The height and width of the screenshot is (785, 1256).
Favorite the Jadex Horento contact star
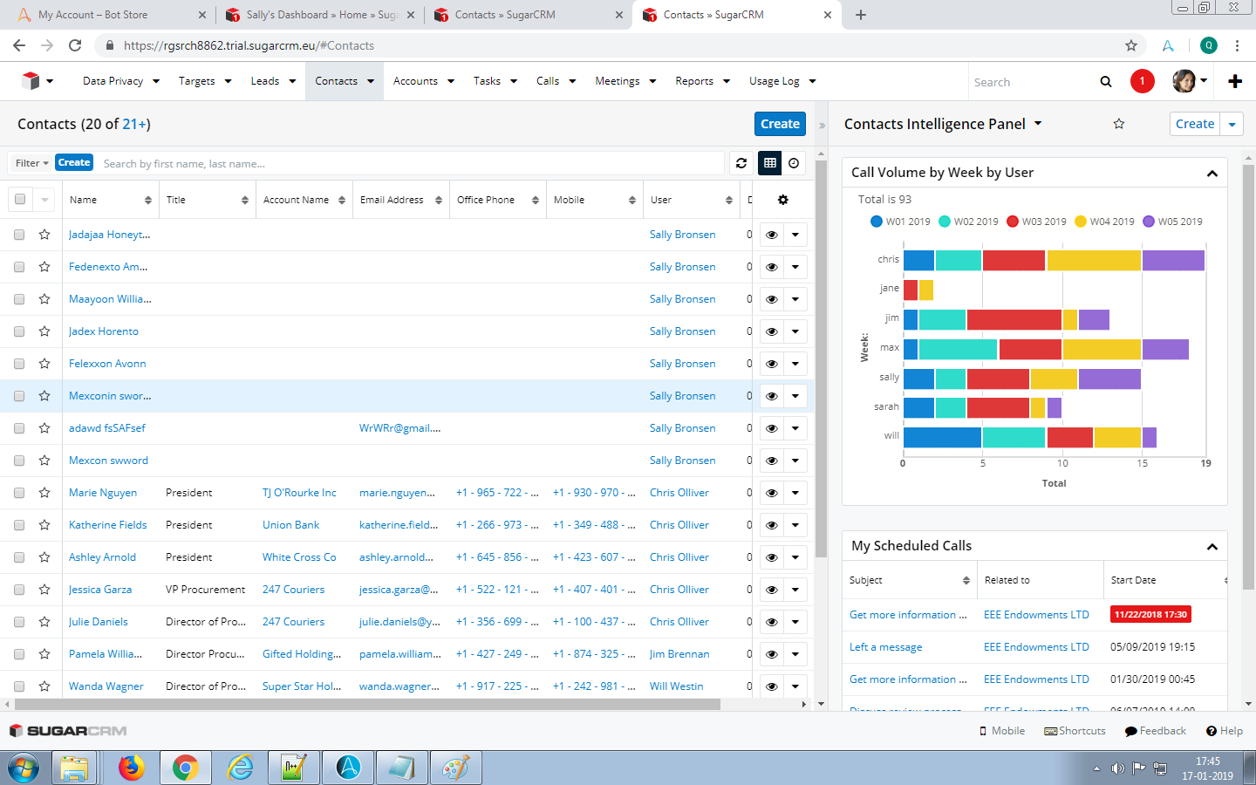(44, 331)
